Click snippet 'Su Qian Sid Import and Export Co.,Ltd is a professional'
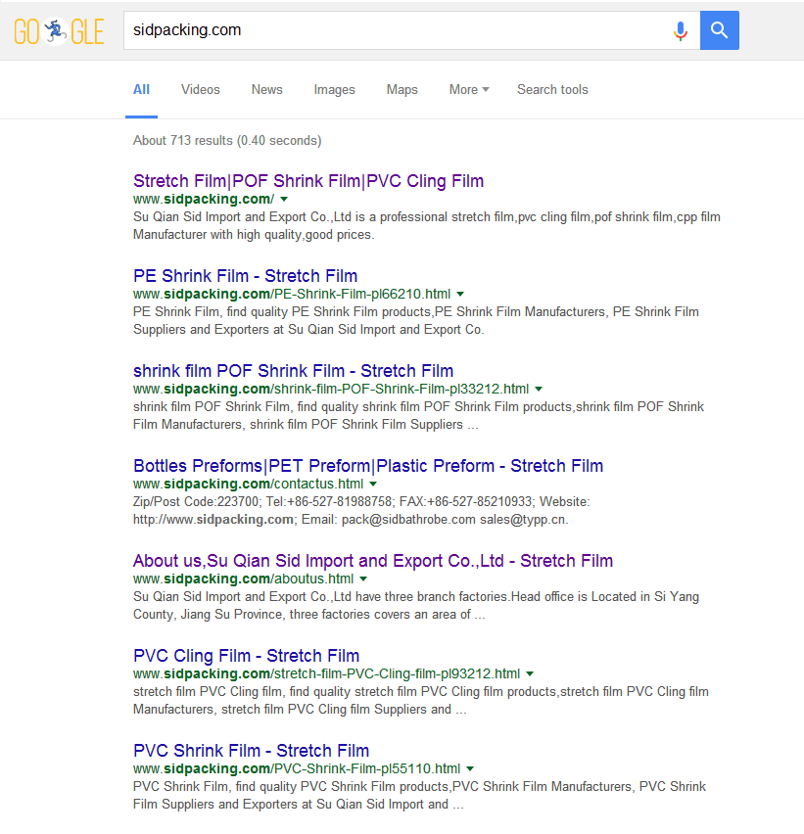The height and width of the screenshot is (834, 804). (427, 225)
